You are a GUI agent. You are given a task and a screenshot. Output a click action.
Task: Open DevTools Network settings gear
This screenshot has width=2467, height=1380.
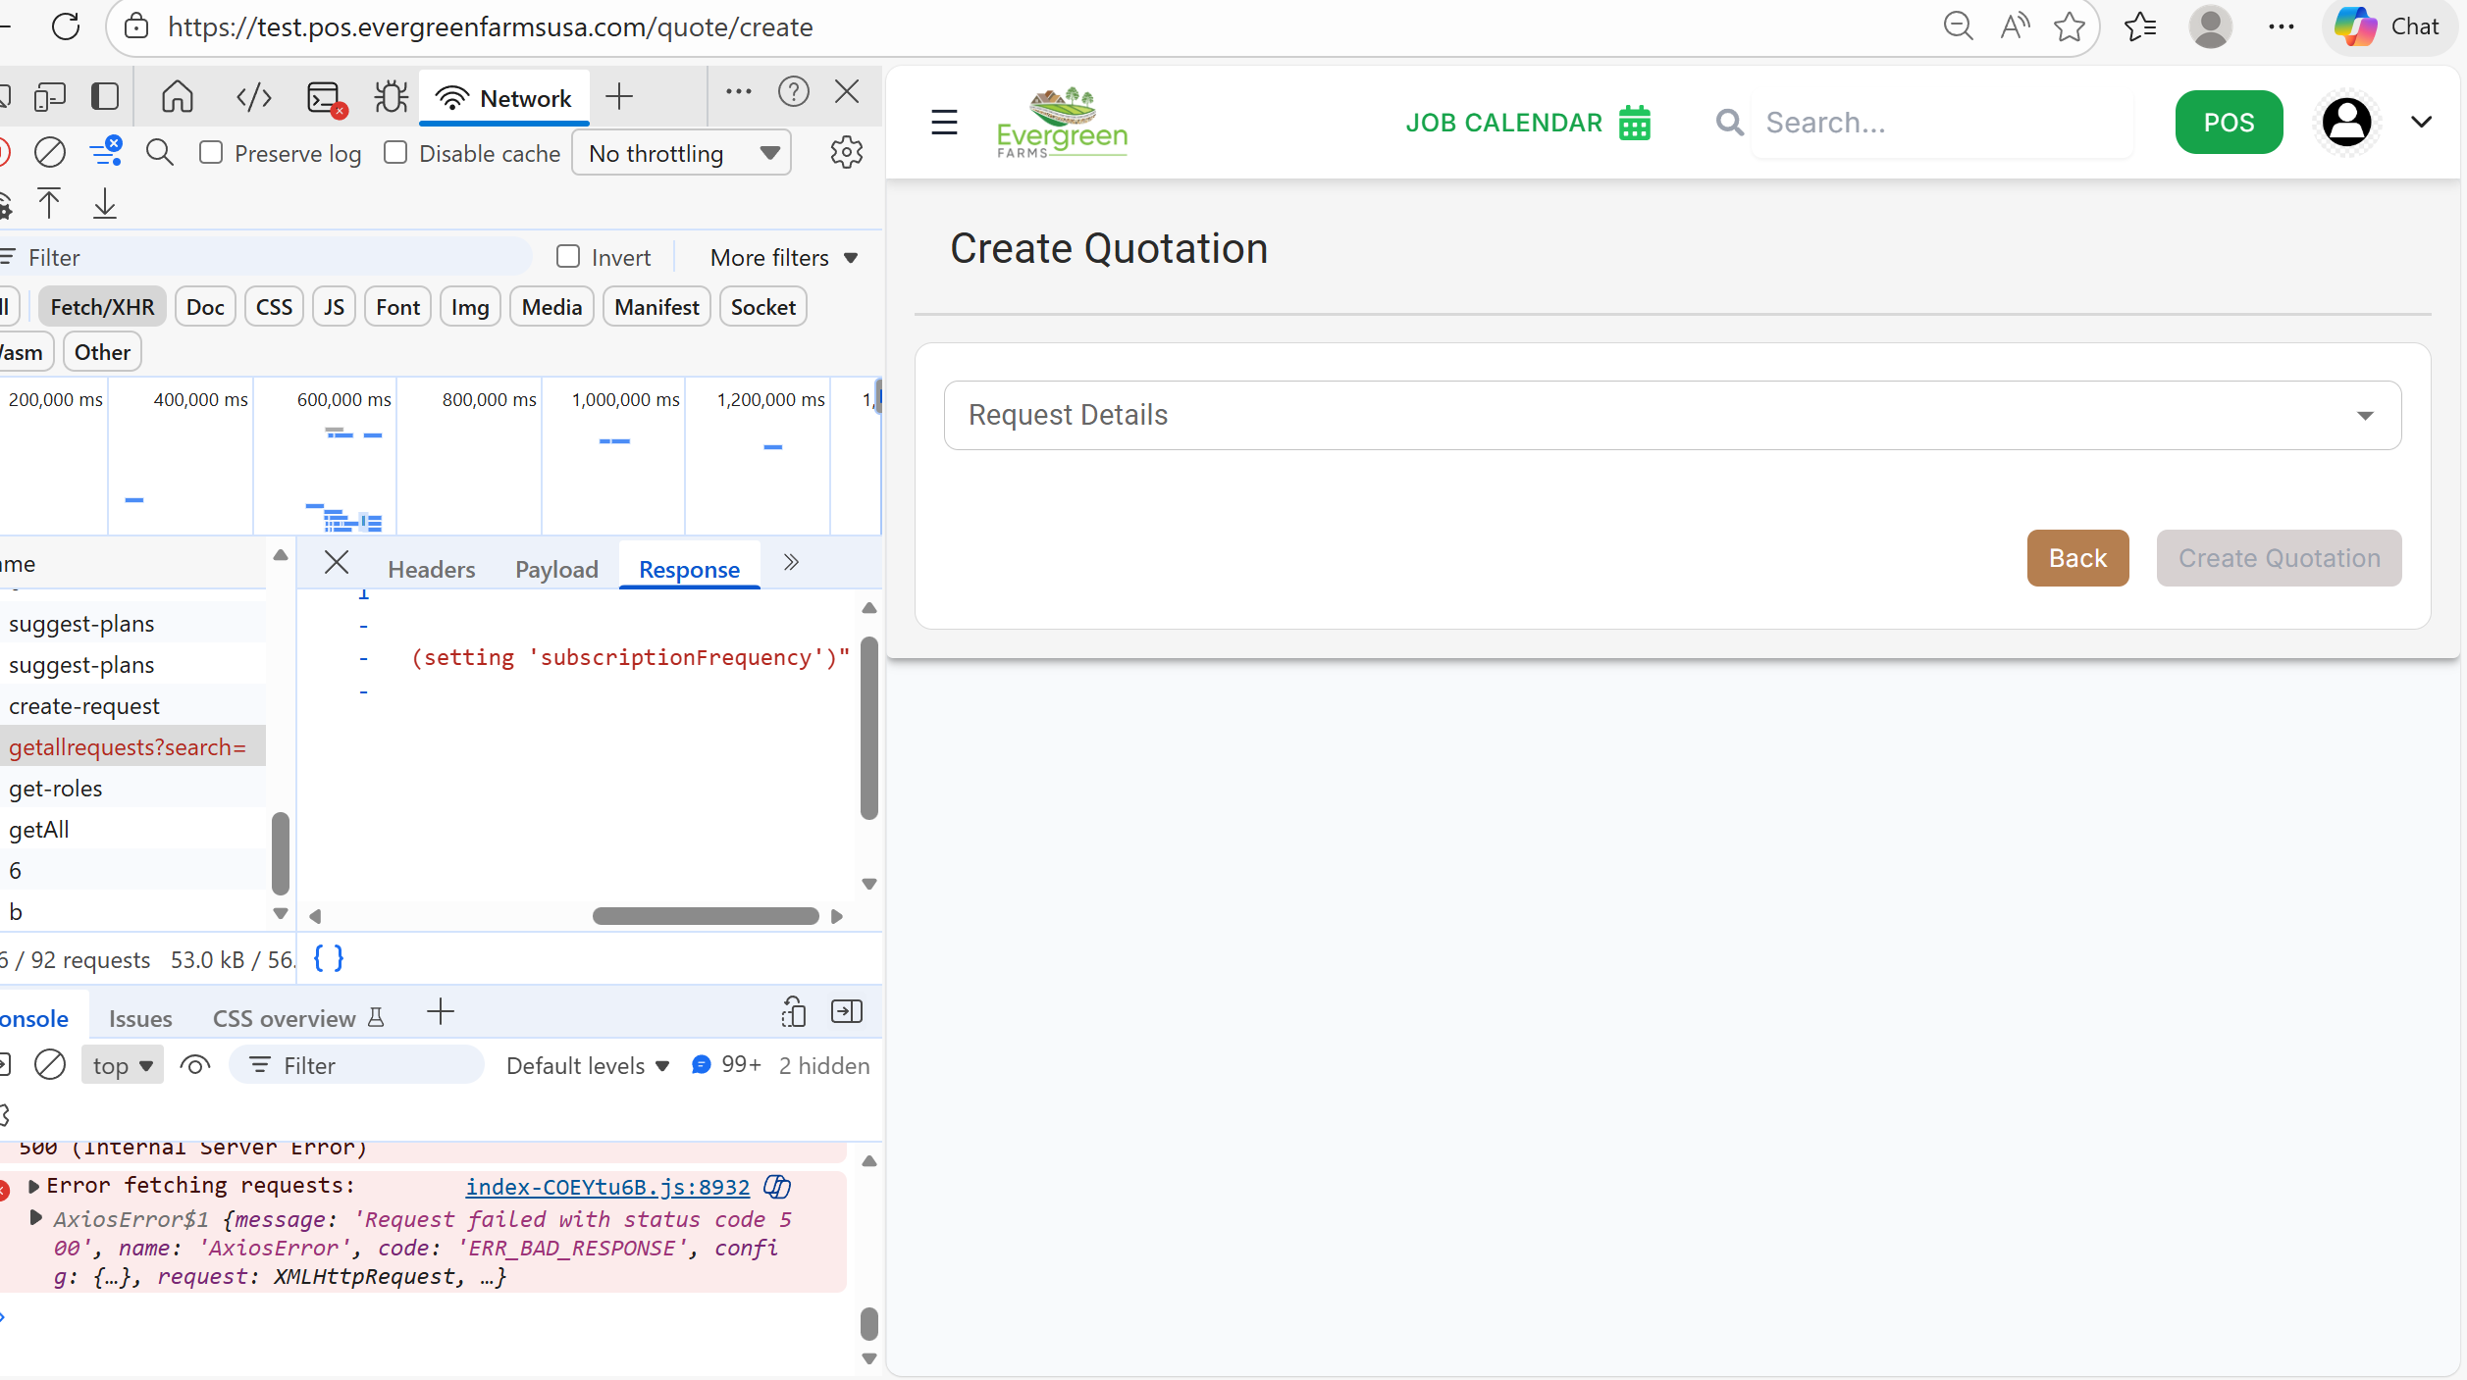click(846, 153)
